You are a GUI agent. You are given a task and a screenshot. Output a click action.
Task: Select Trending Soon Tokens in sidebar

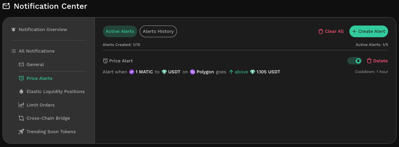pyautogui.click(x=51, y=132)
